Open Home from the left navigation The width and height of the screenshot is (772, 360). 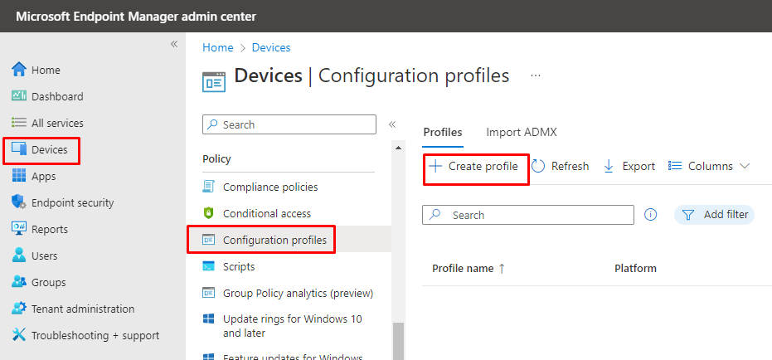click(x=46, y=71)
